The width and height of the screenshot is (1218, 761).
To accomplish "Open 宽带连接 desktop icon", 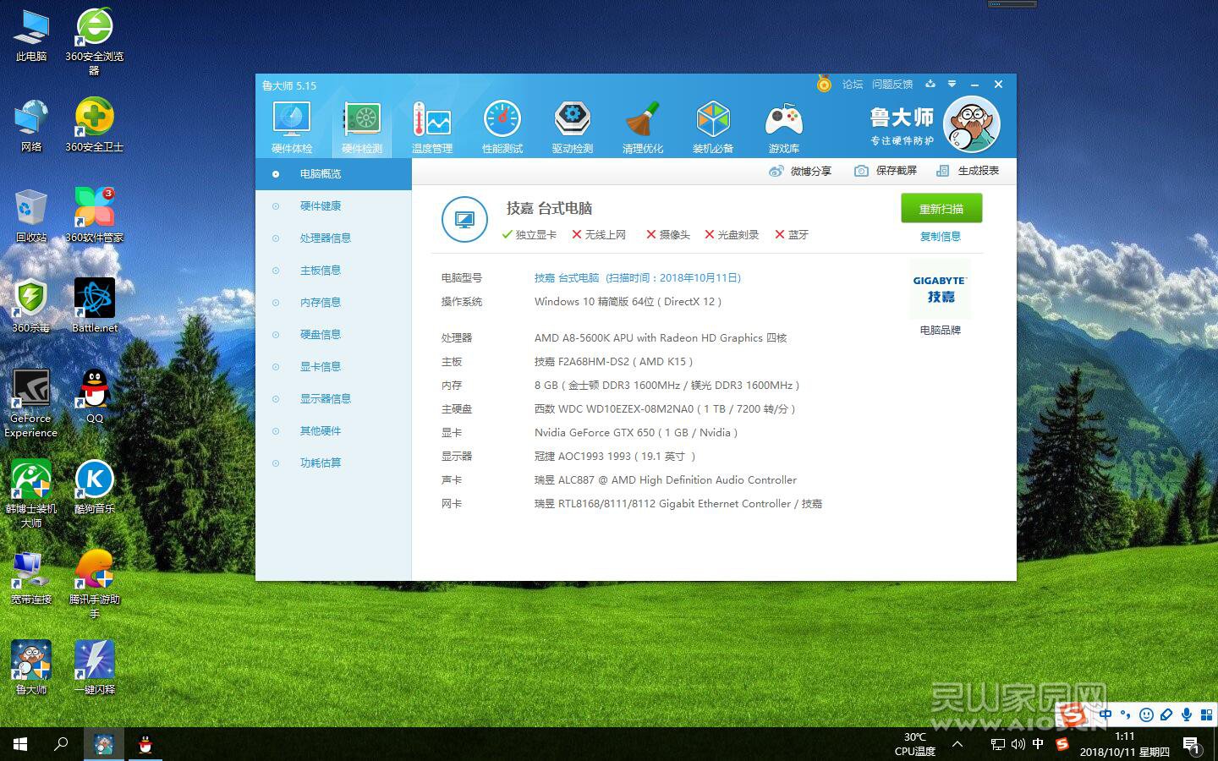I will point(31,578).
